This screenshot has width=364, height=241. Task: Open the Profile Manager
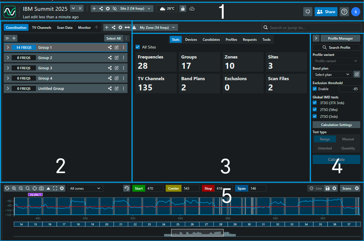pos(340,38)
